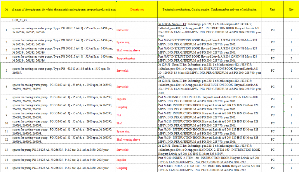Select the Shaft description in row 10
Screen dimensions: 299x172
pyautogui.click(x=120, y=123)
